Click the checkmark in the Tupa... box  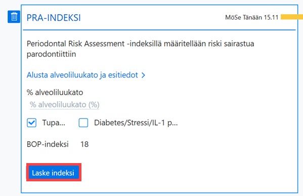pyautogui.click(x=31, y=123)
